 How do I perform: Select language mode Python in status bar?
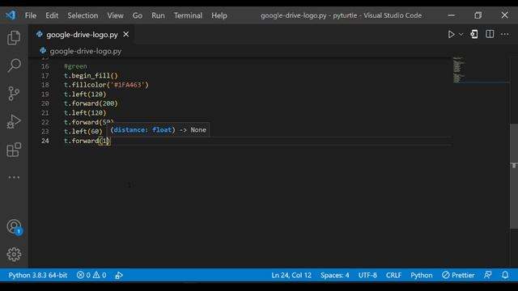pos(422,275)
